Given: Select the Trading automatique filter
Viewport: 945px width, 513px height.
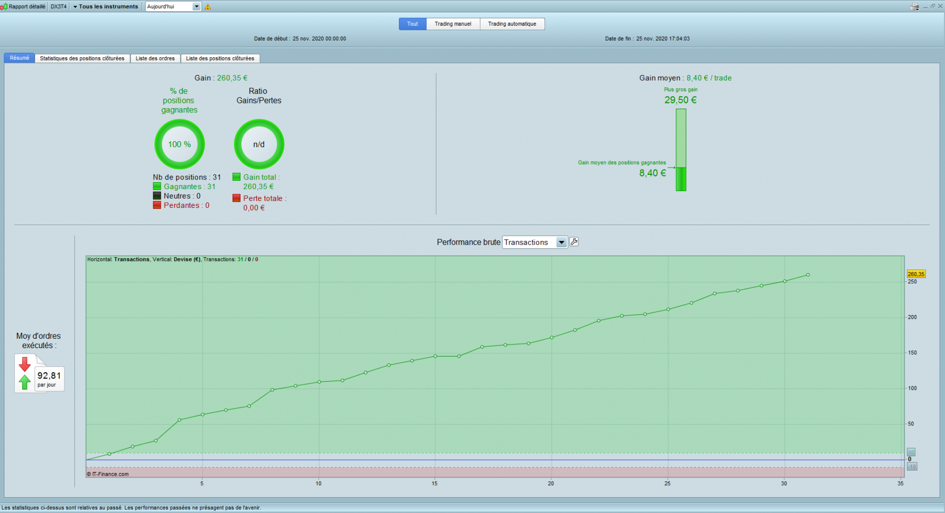Looking at the screenshot, I should click(512, 24).
